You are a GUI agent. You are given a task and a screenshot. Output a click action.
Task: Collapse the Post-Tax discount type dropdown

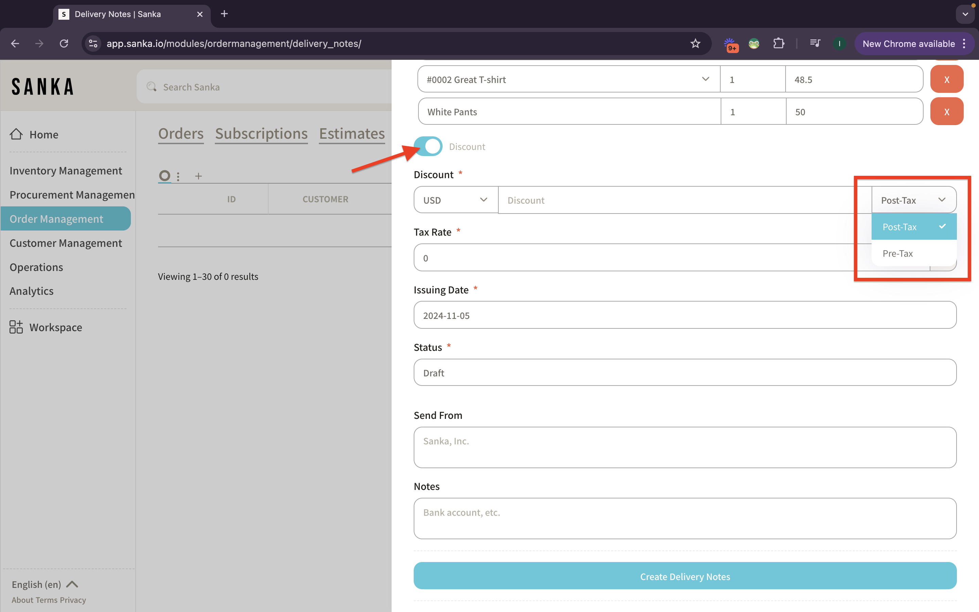tap(914, 200)
